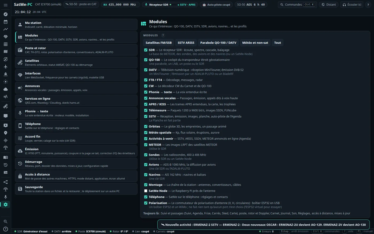Open the open-book logbook icon in sidebar
Viewport: 374px width, 234px height.
[5, 157]
